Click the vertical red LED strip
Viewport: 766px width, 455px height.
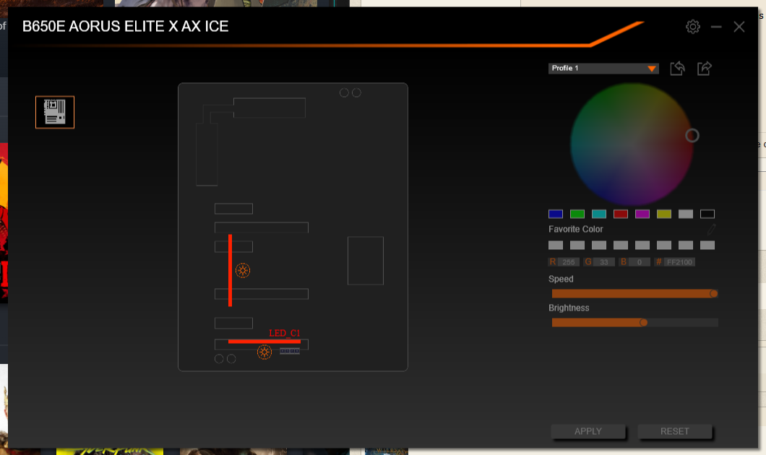230,270
